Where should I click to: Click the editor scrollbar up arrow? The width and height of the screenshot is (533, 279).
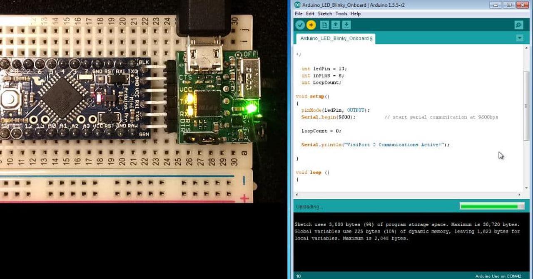click(526, 48)
